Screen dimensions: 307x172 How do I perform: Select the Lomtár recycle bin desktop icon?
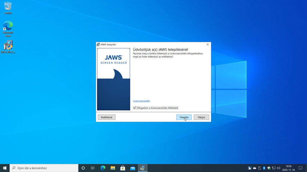coord(8,8)
